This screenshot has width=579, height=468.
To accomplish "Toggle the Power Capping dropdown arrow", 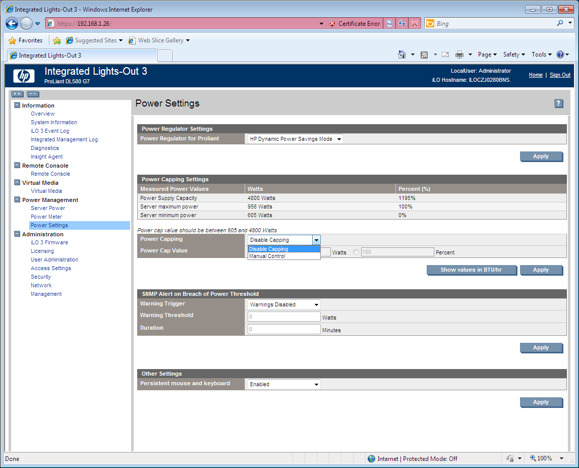I will click(x=316, y=240).
